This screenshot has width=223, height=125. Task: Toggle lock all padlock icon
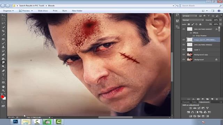200,24
